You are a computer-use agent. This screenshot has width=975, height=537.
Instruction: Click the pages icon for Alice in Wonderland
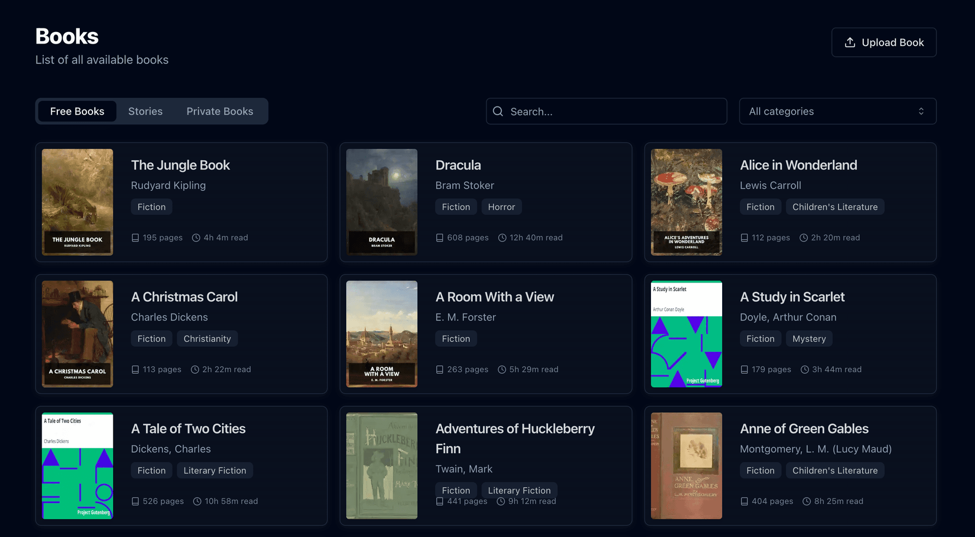(x=744, y=238)
